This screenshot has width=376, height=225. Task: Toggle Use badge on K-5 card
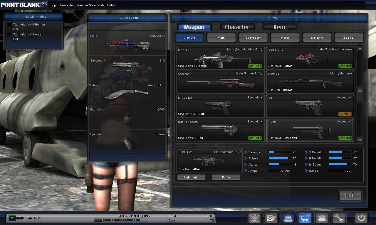(x=345, y=114)
